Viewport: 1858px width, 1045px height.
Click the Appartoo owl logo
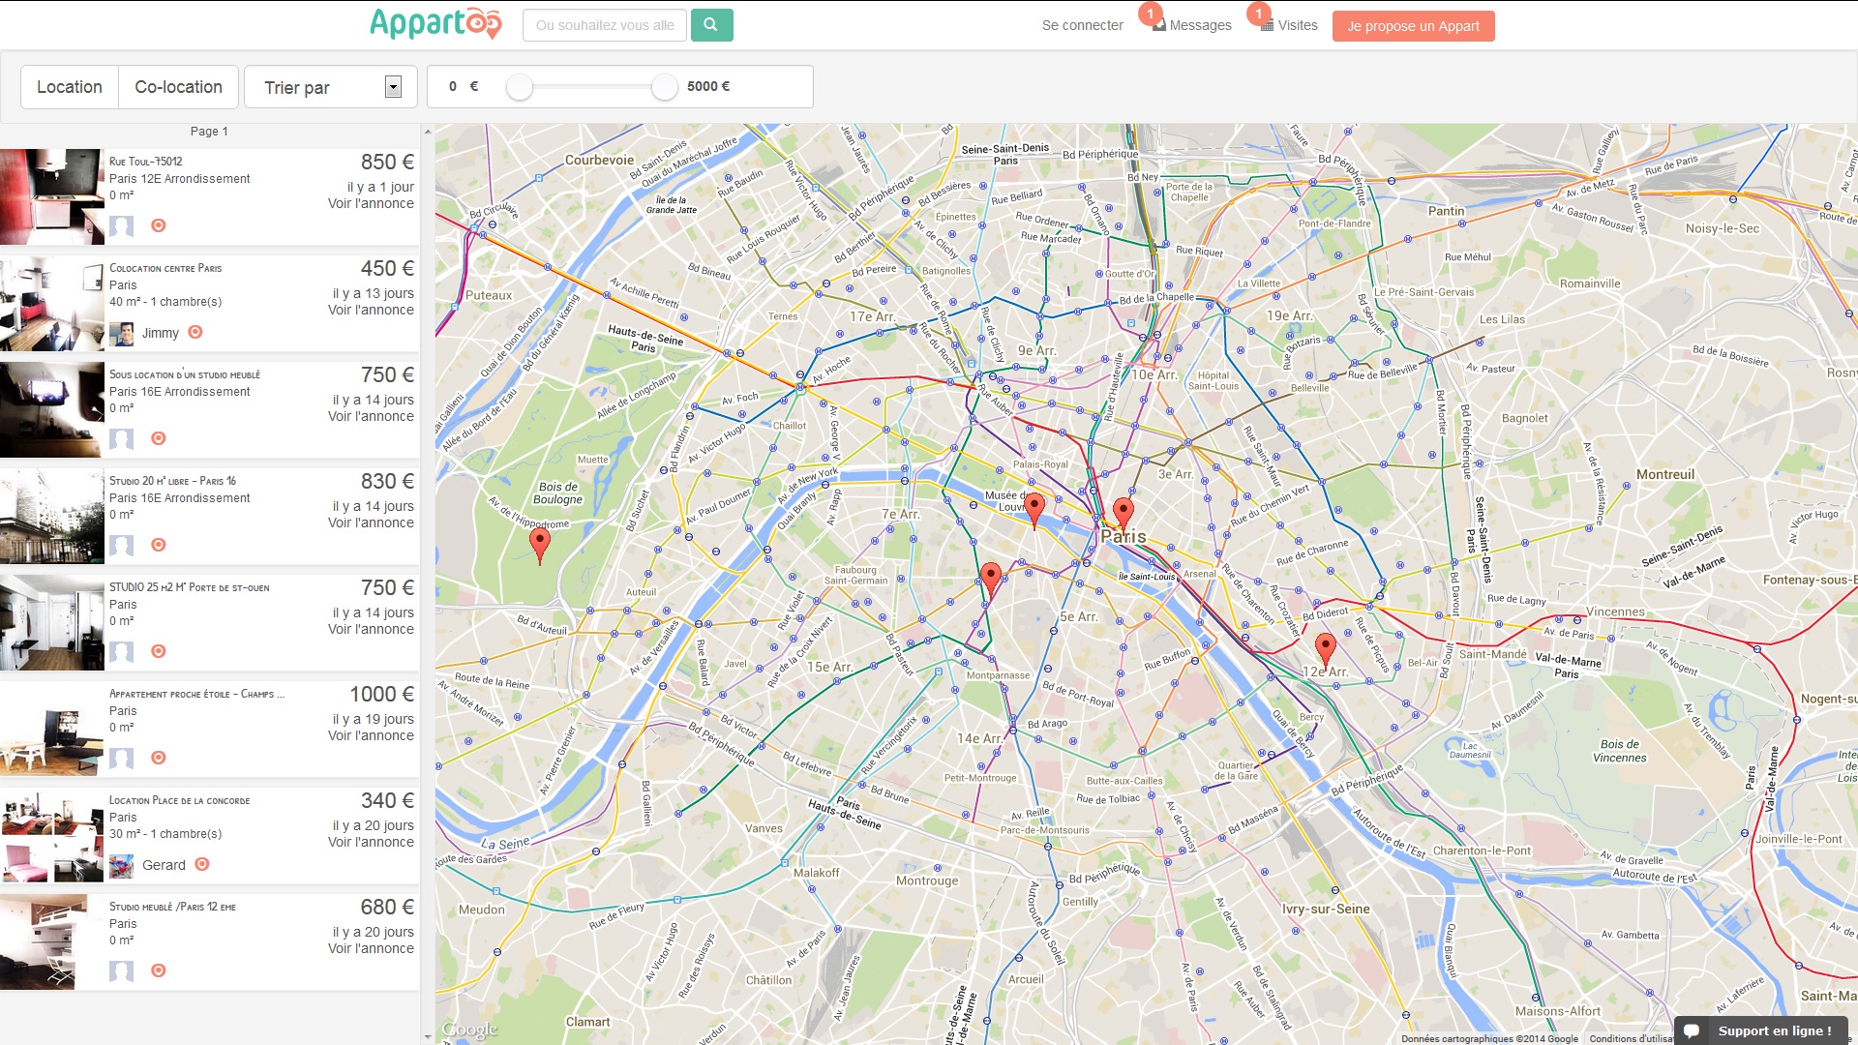[x=435, y=23]
